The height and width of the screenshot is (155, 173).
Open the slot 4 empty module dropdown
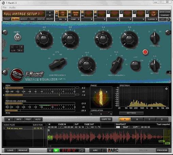[100, 19]
